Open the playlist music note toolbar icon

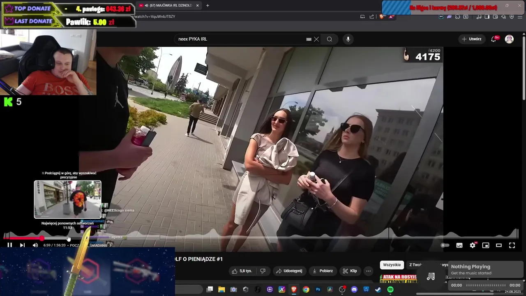479,16
